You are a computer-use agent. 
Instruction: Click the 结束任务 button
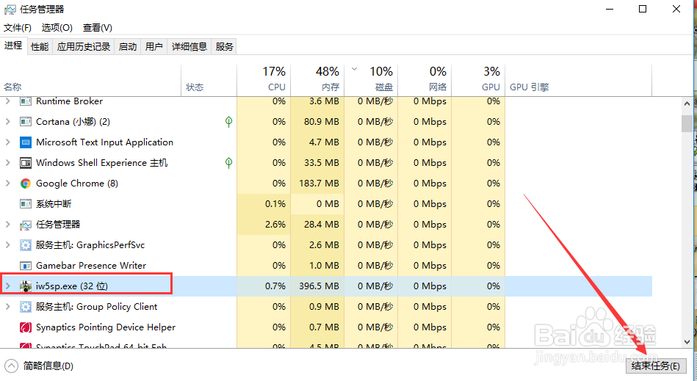point(655,366)
